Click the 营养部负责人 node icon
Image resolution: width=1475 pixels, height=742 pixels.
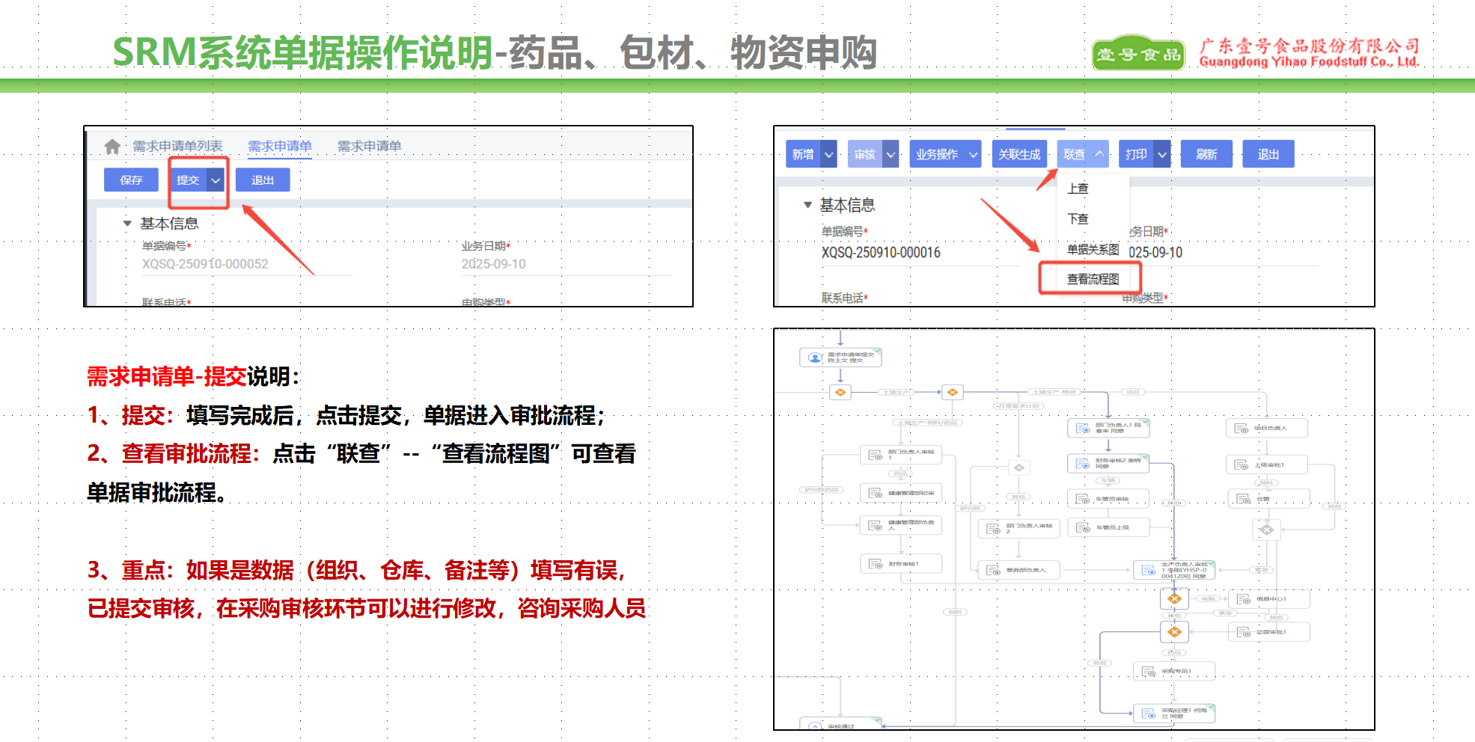pos(993,570)
